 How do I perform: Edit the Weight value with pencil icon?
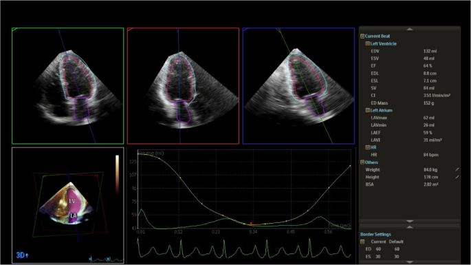click(x=457, y=169)
